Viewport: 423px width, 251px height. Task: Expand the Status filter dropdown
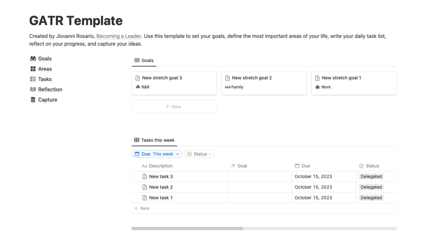pyautogui.click(x=199, y=154)
